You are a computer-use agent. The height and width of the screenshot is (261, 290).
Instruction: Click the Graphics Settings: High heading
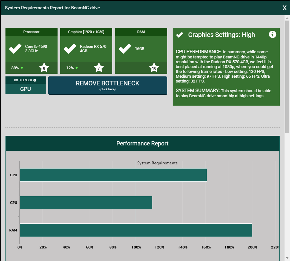tap(222, 35)
